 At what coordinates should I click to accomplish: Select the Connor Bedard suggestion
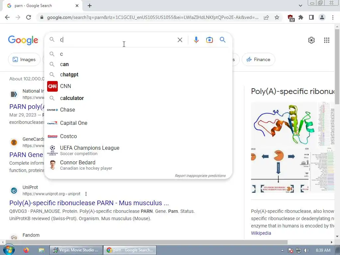[138, 165]
